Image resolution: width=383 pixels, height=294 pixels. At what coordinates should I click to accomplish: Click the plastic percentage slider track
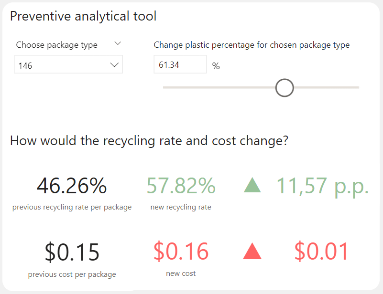[x=215, y=88]
